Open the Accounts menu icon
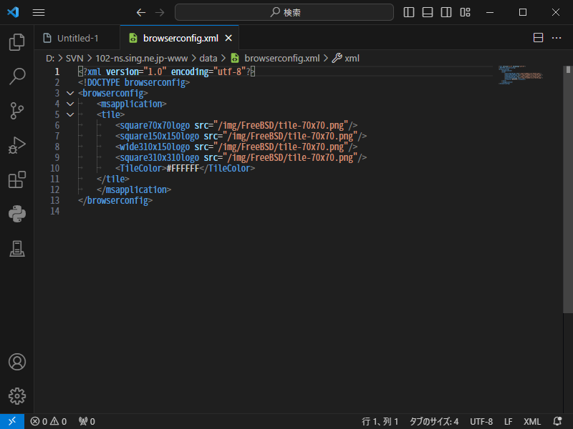This screenshot has height=429, width=573. (16, 362)
